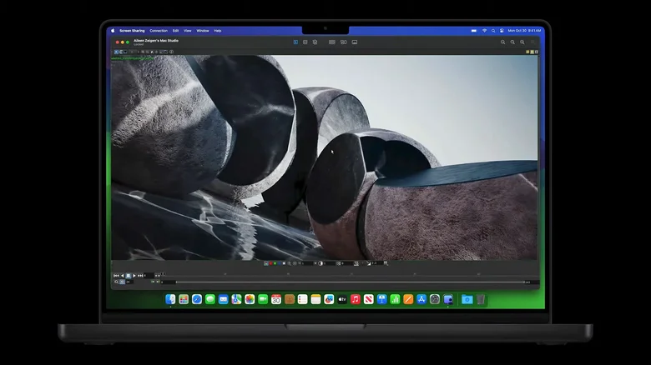The height and width of the screenshot is (365, 651).
Task: Open Launchpad from the Dock
Action: point(184,299)
